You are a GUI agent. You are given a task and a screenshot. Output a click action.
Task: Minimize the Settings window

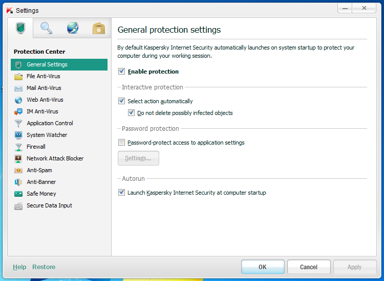345,8
